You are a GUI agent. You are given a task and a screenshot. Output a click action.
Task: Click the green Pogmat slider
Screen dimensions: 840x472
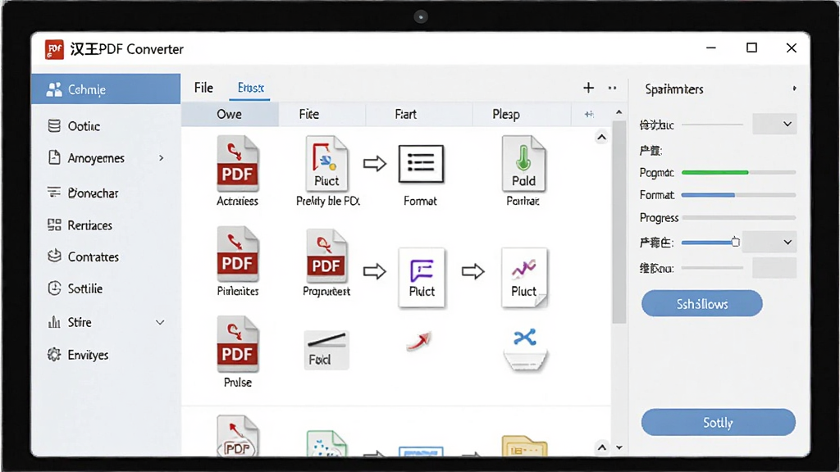(x=738, y=172)
